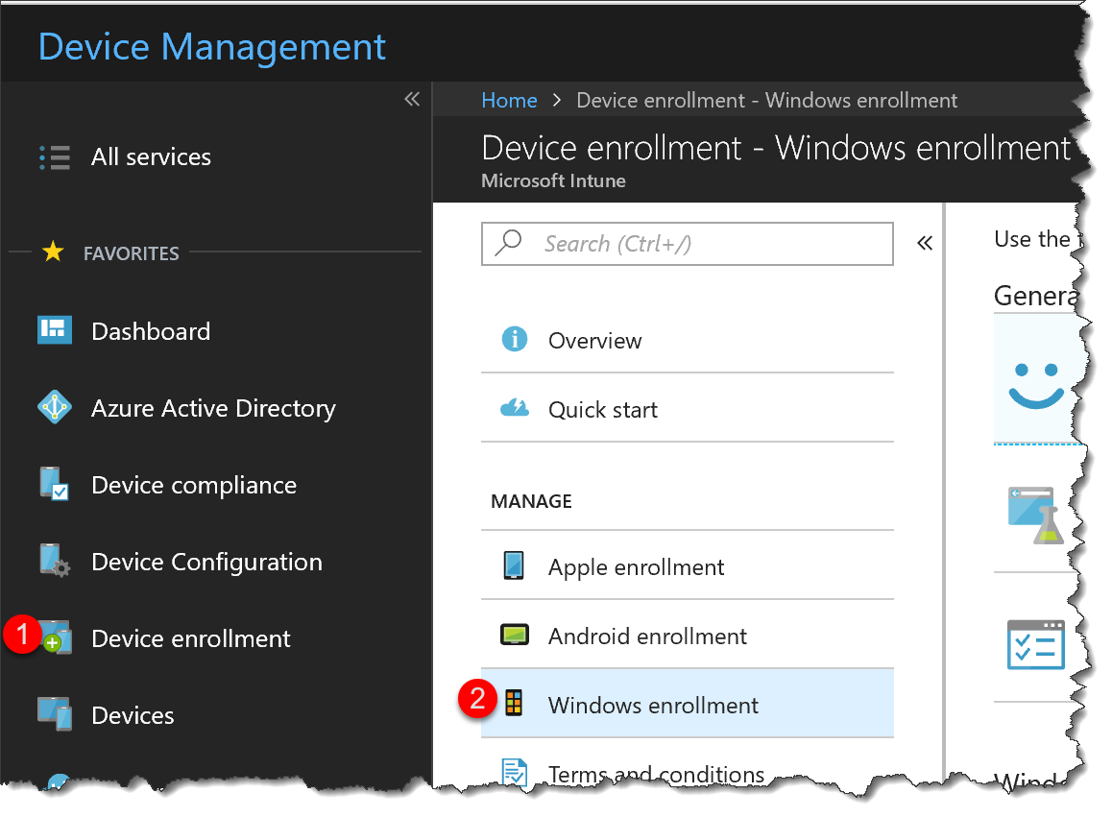Open the Dashboard from the sidebar
Screen dimensions: 1112x817
pyautogui.click(x=151, y=331)
